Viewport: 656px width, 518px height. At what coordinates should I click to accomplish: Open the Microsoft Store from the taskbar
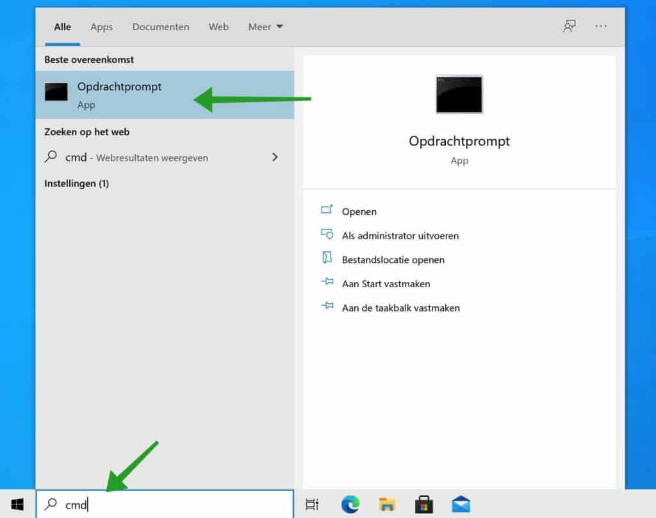click(424, 505)
